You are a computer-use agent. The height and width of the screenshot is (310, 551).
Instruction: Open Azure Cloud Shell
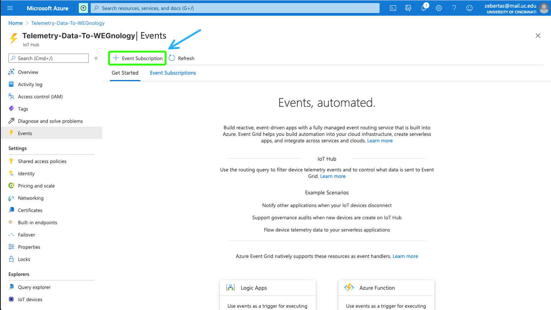pos(393,8)
